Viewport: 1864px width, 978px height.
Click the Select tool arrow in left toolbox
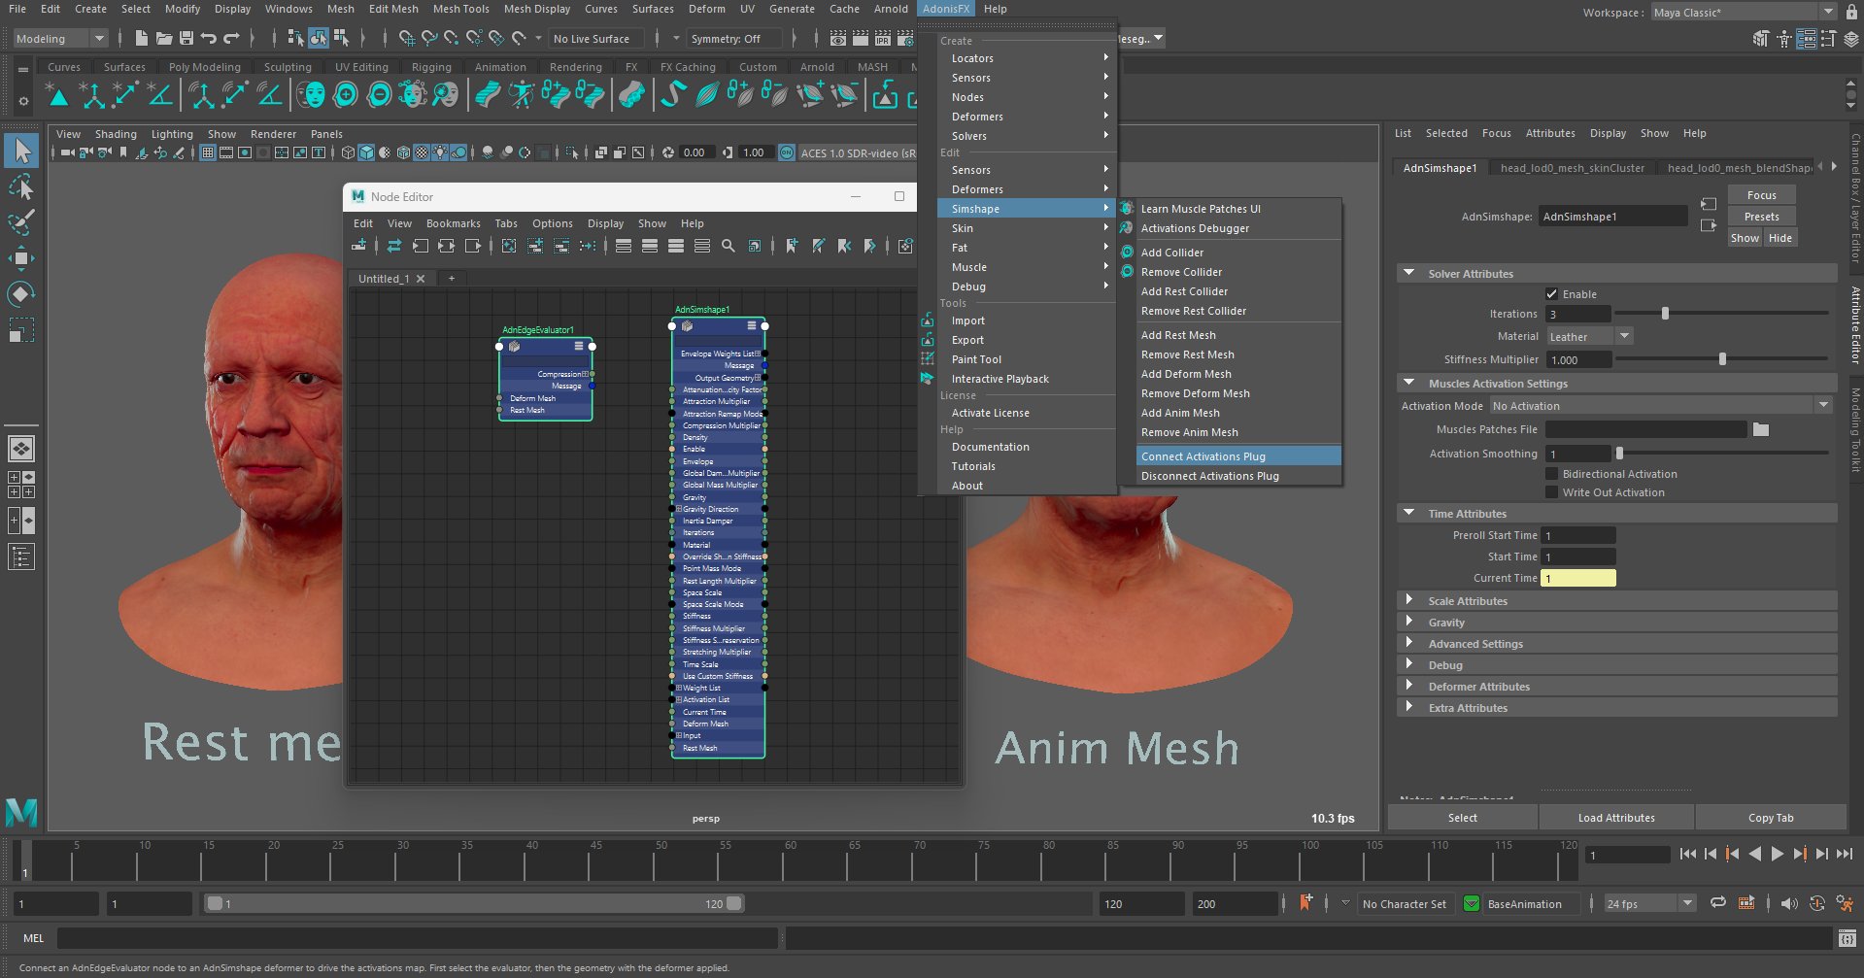(21, 151)
